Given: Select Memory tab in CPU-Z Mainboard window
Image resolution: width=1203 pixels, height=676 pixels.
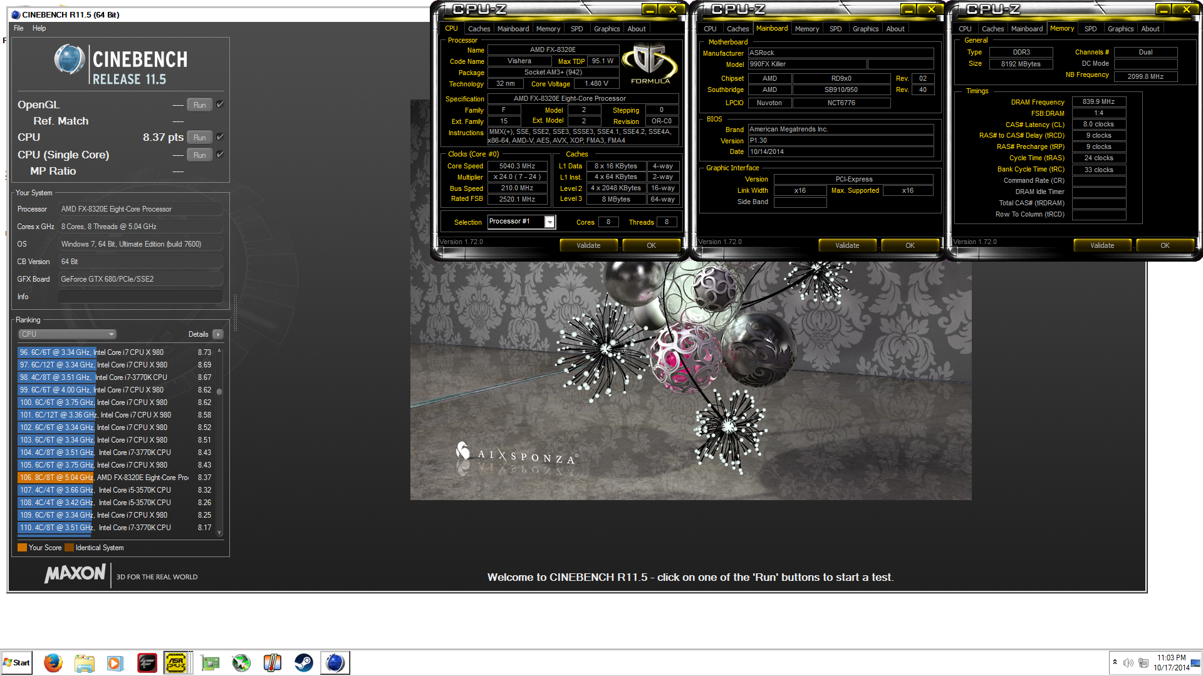Looking at the screenshot, I should [806, 29].
